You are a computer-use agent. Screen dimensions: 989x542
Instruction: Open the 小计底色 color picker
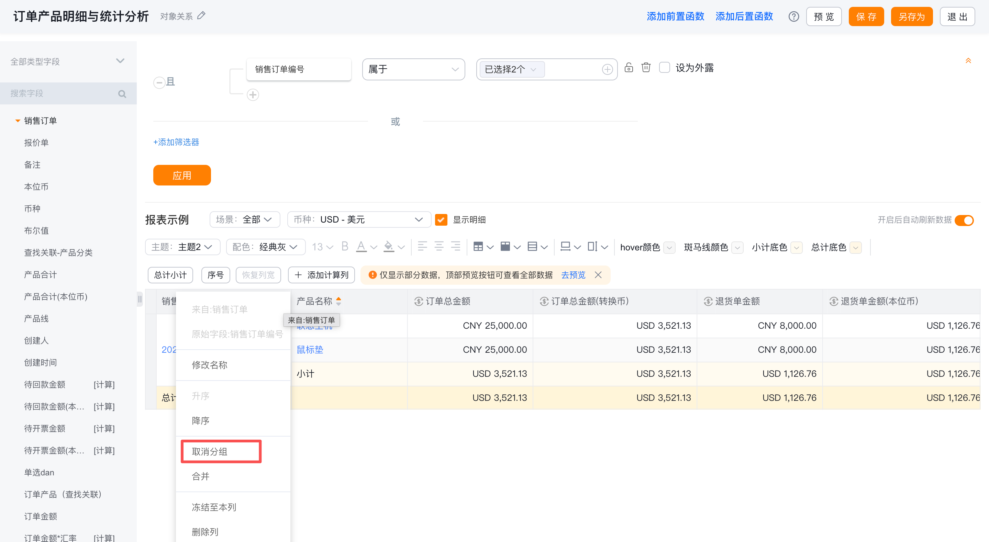[797, 248]
